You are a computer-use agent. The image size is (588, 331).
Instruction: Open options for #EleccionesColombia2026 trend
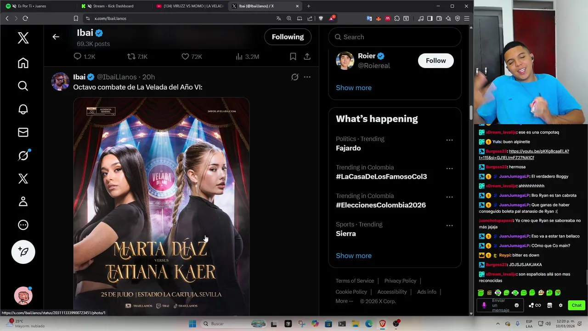tap(449, 197)
